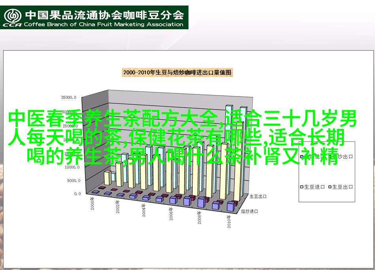Click the chart title 2000-2010年生豆与焙炒咖啡进出口量值图
Viewport: 375px width, 270px height.
[177, 72]
